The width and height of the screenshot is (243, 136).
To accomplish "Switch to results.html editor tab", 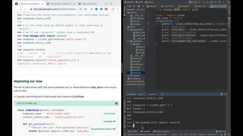I will click(x=167, y=6).
